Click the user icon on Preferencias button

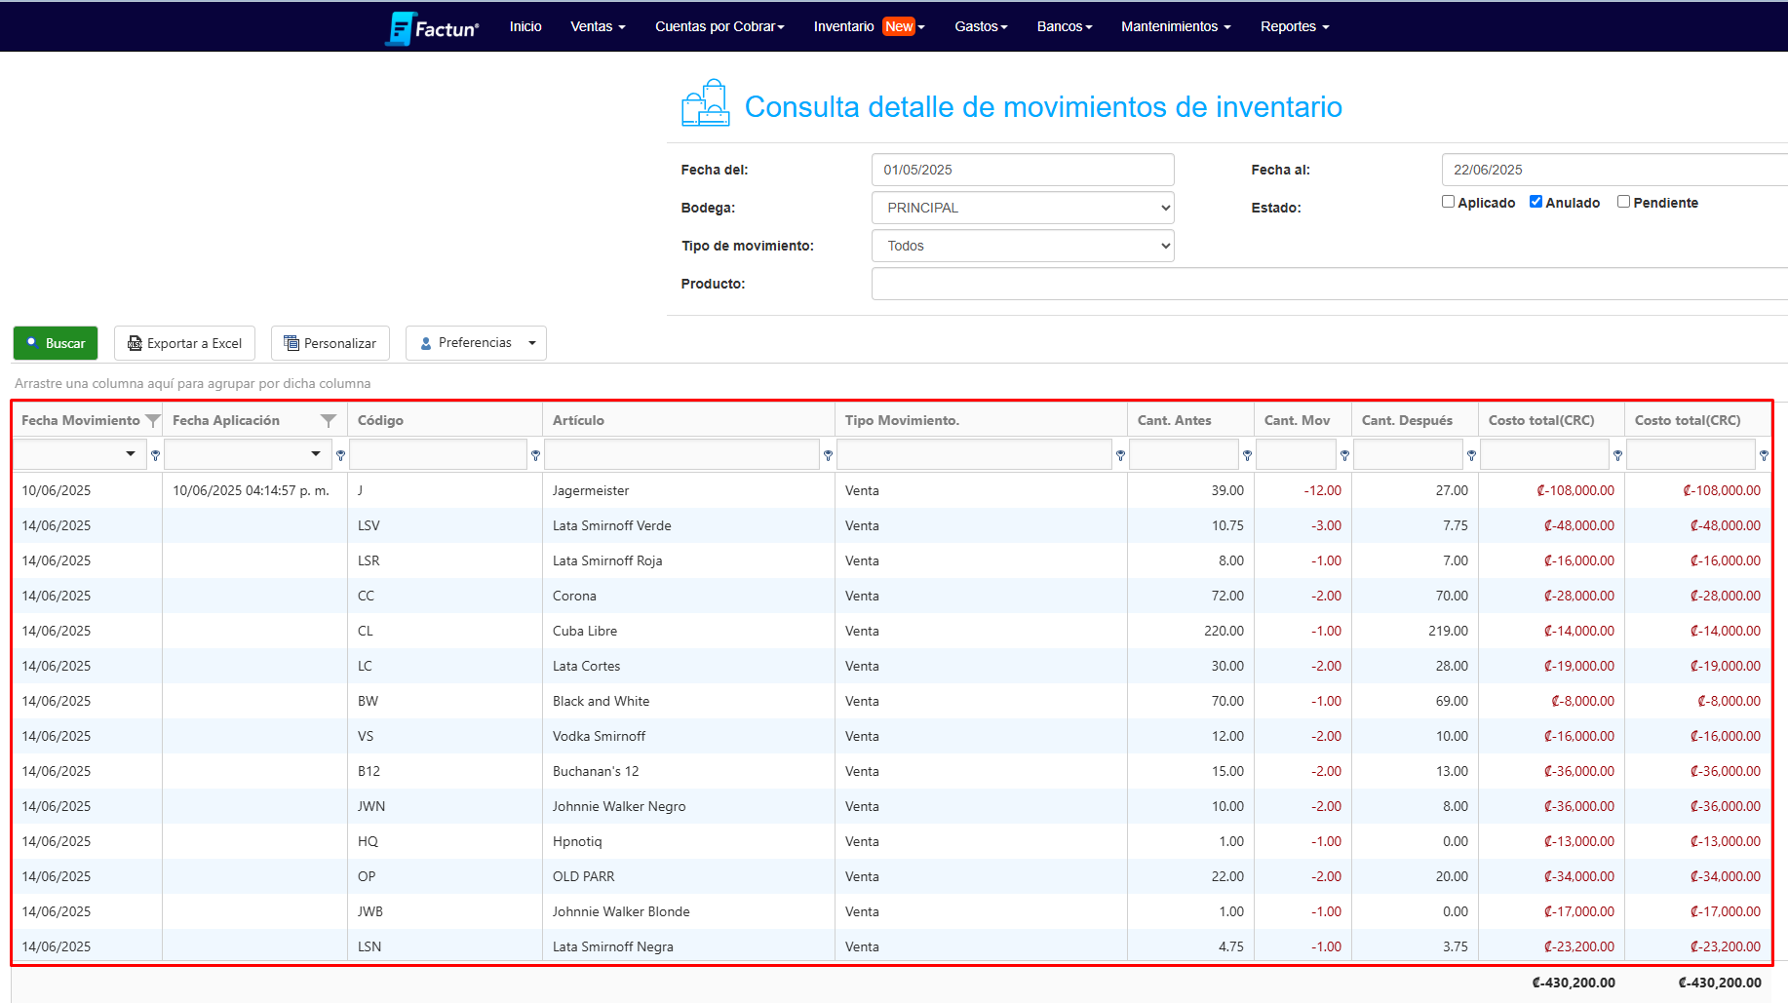pos(426,343)
